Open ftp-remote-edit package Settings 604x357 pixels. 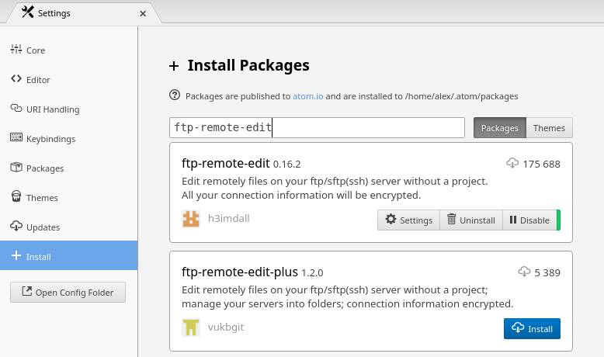408,220
